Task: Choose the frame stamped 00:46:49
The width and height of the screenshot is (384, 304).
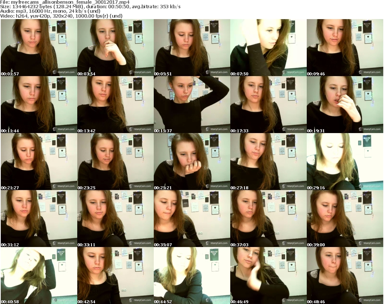Action: click(268, 276)
